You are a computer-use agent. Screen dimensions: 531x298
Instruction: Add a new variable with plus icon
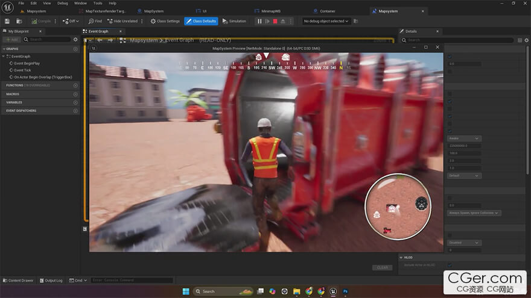tap(75, 102)
